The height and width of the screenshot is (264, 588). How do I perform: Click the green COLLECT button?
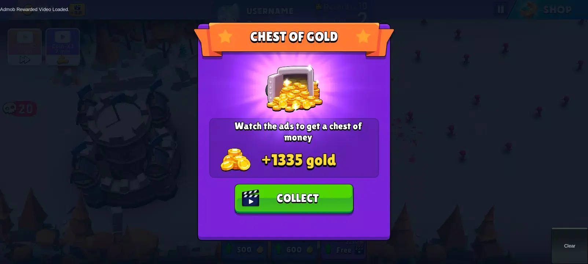(x=294, y=198)
